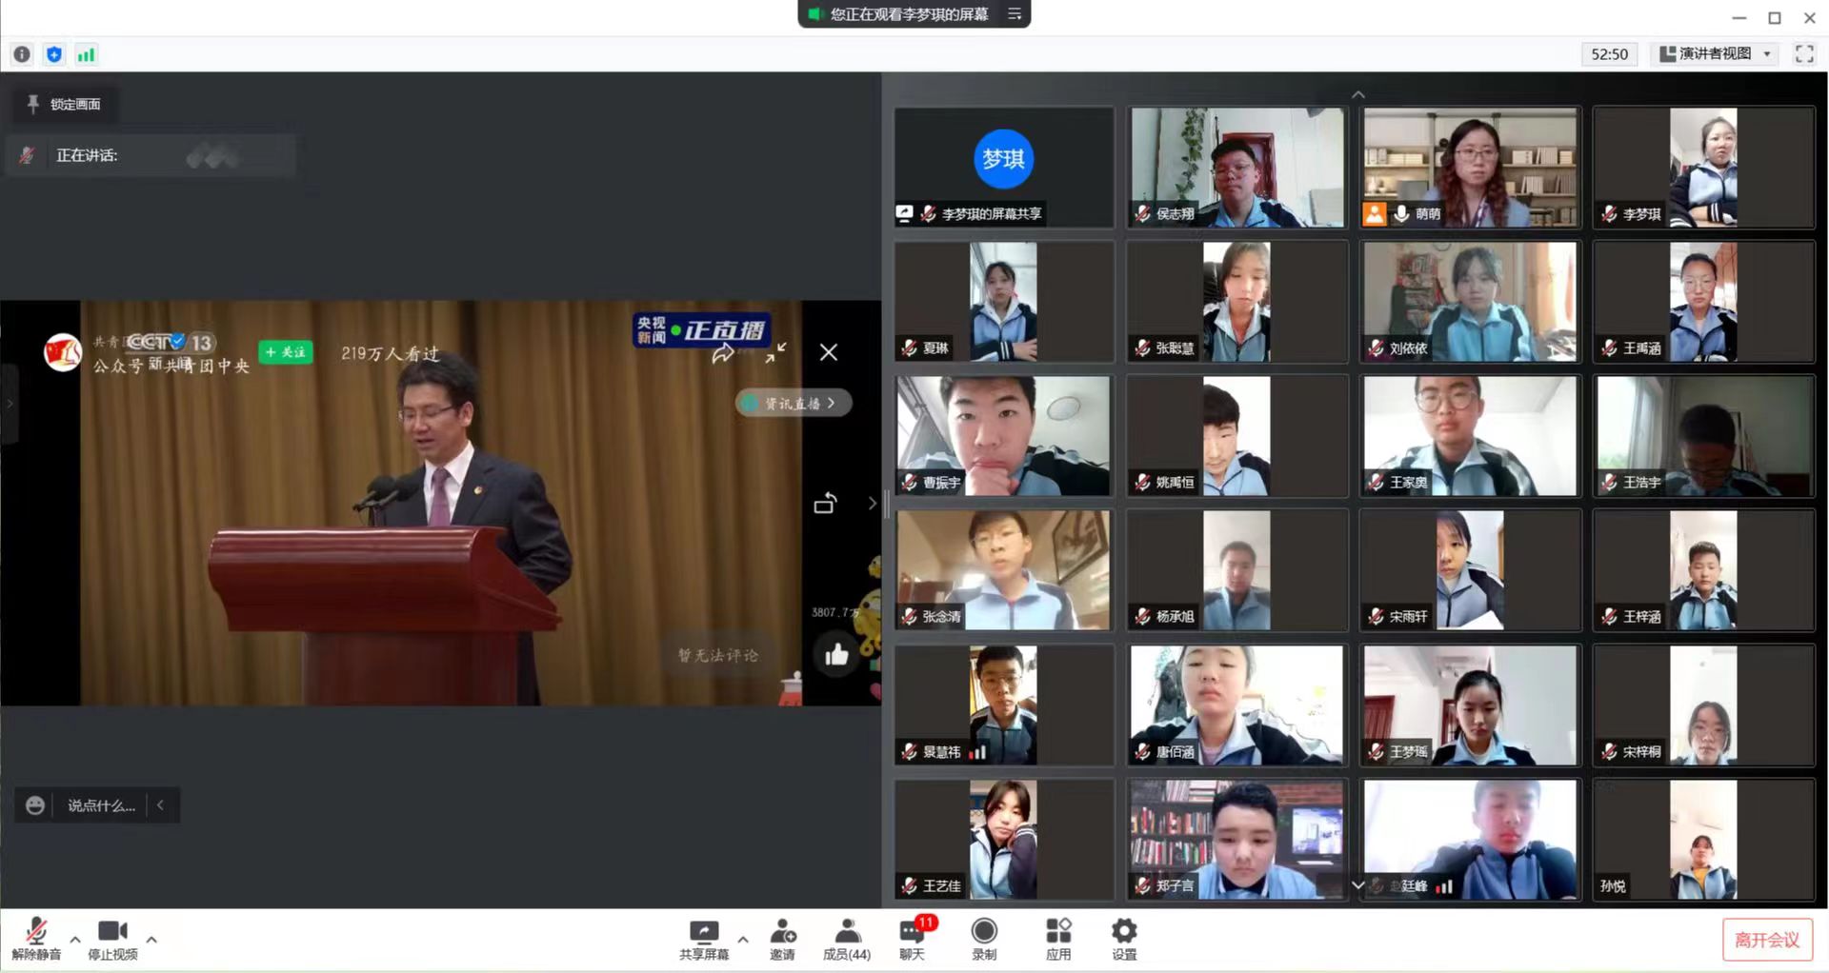1829x973 pixels.
Task: Expand share options arrow beside 共享屏幕
Action: (743, 940)
